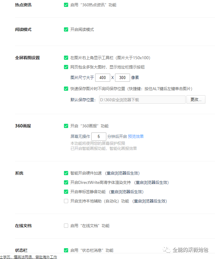
Task: Open the 预览效果 link
Action: [x=136, y=136]
